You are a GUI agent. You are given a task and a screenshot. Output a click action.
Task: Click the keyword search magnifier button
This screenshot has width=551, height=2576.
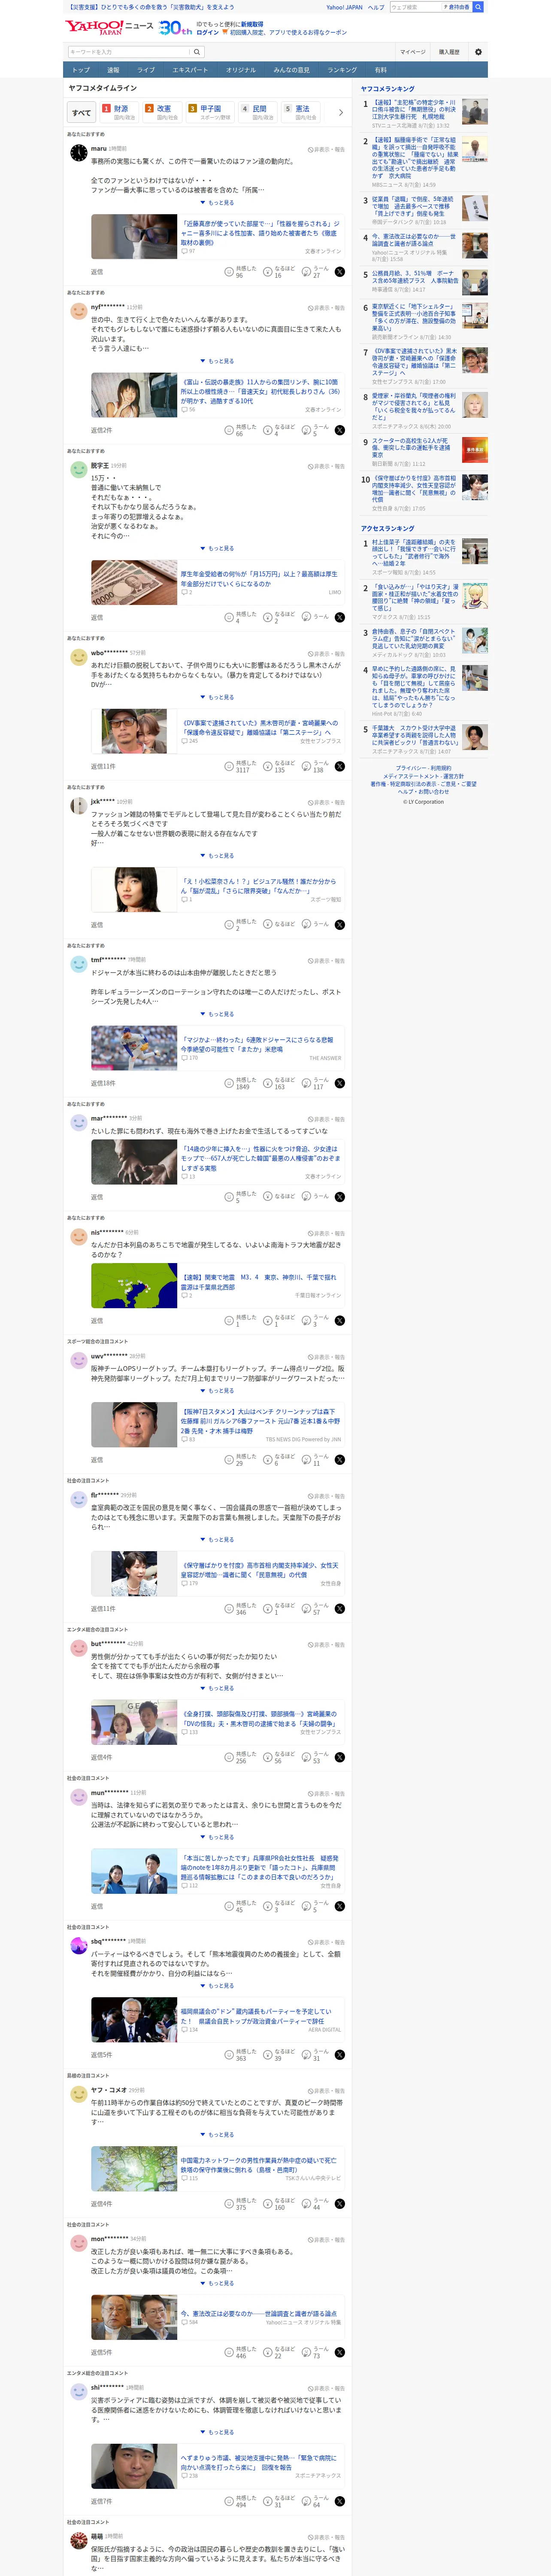tap(197, 52)
